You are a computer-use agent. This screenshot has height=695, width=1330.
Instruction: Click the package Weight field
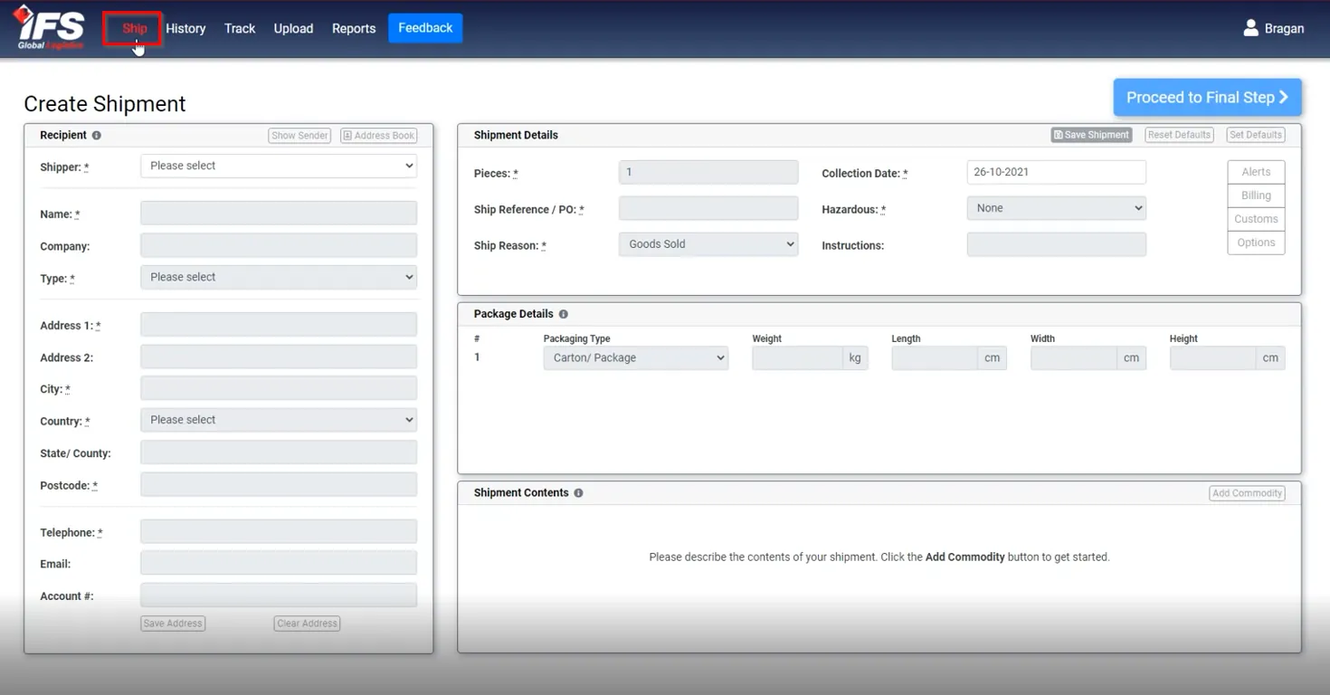(x=797, y=358)
